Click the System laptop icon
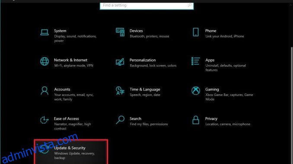This screenshot has height=164, width=293. (x=45, y=32)
